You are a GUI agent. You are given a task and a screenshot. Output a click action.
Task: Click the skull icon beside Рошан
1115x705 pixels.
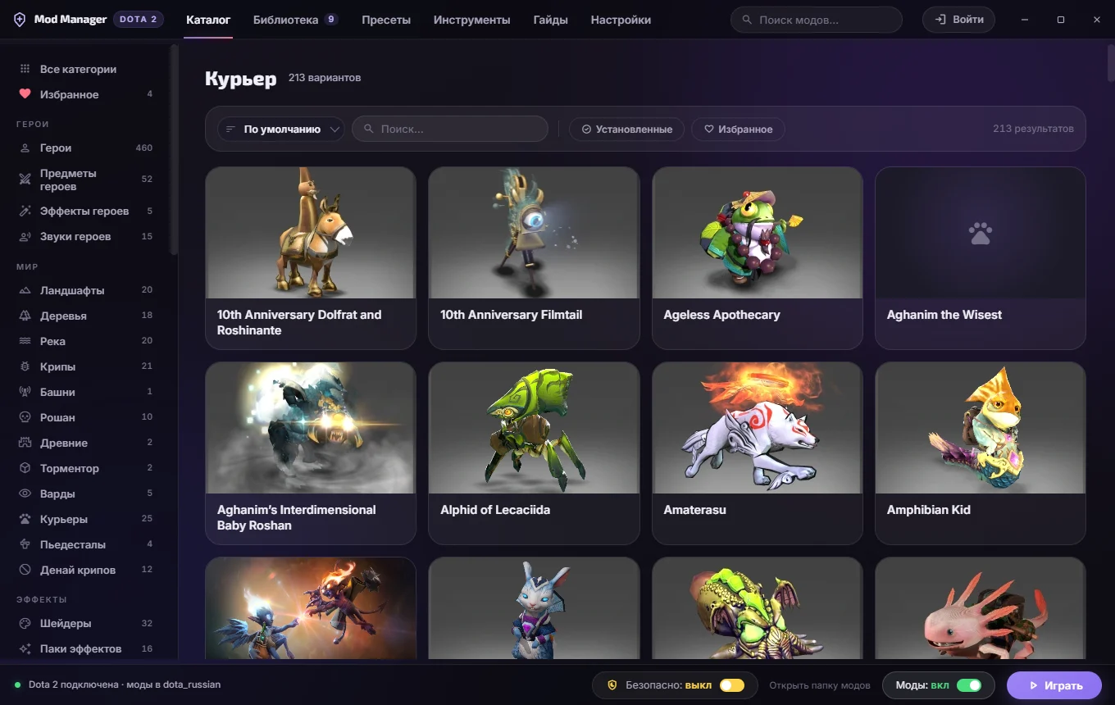pyautogui.click(x=25, y=418)
